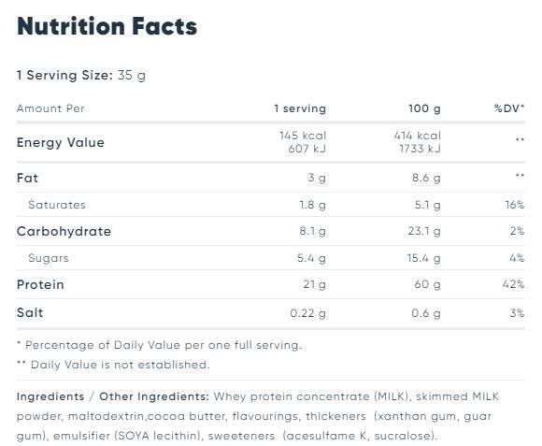
Task: Select the Fat row label
Action: click(27, 178)
